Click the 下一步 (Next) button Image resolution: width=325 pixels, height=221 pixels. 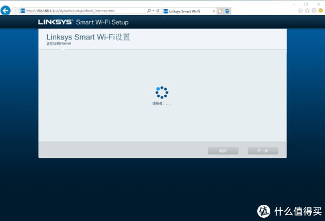point(263,151)
